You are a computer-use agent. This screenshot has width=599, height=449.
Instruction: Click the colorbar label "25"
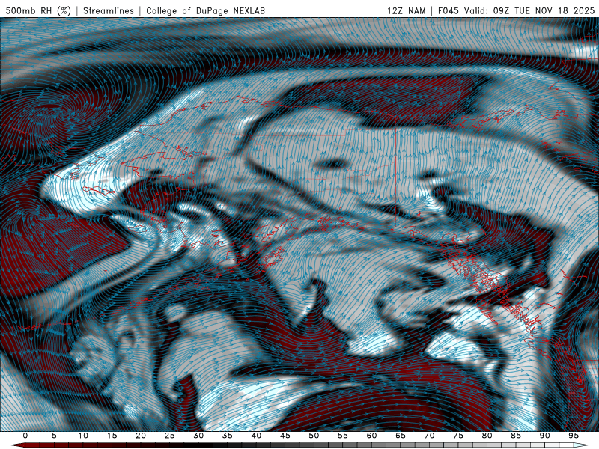[170, 436]
